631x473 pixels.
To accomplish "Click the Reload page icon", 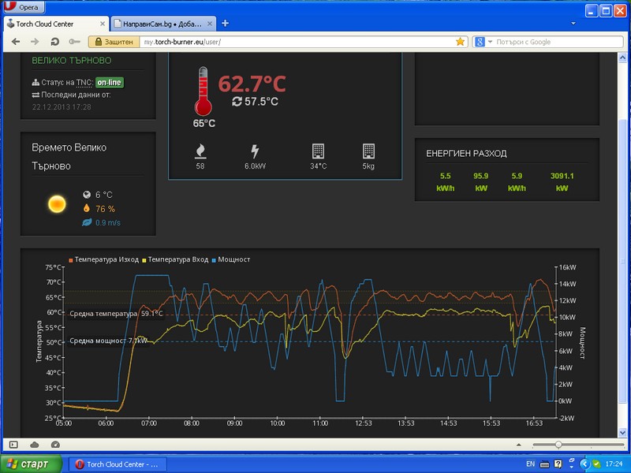I will tap(54, 42).
